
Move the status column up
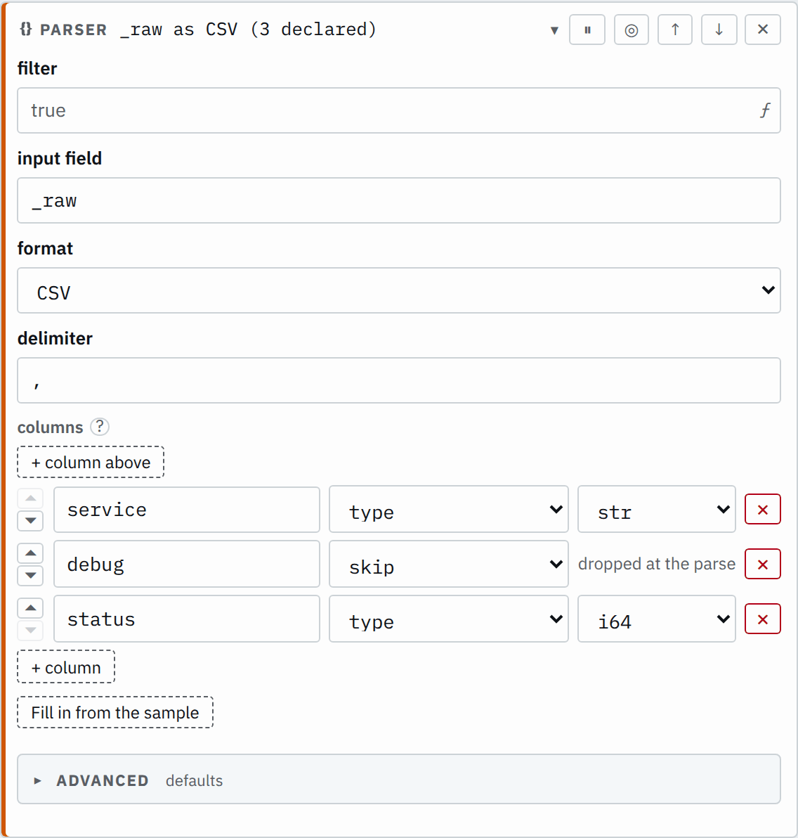click(30, 608)
